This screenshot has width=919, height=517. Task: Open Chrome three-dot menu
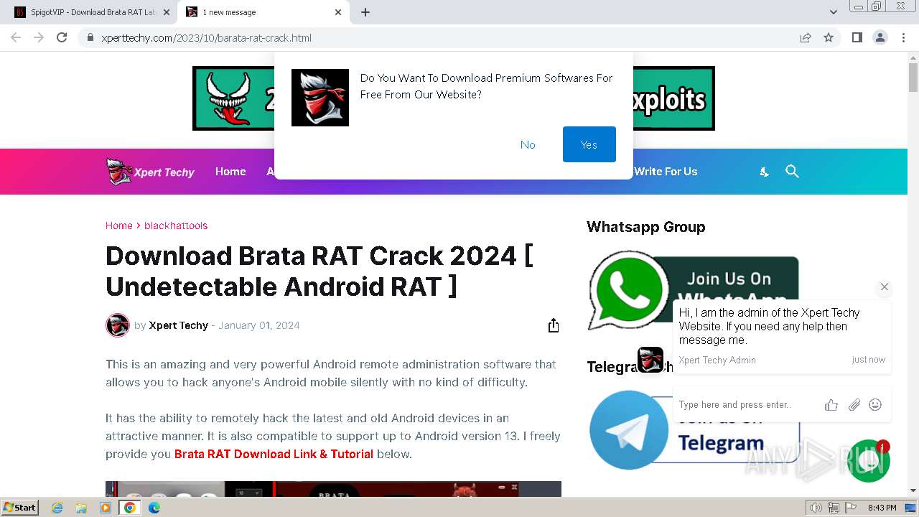click(903, 37)
